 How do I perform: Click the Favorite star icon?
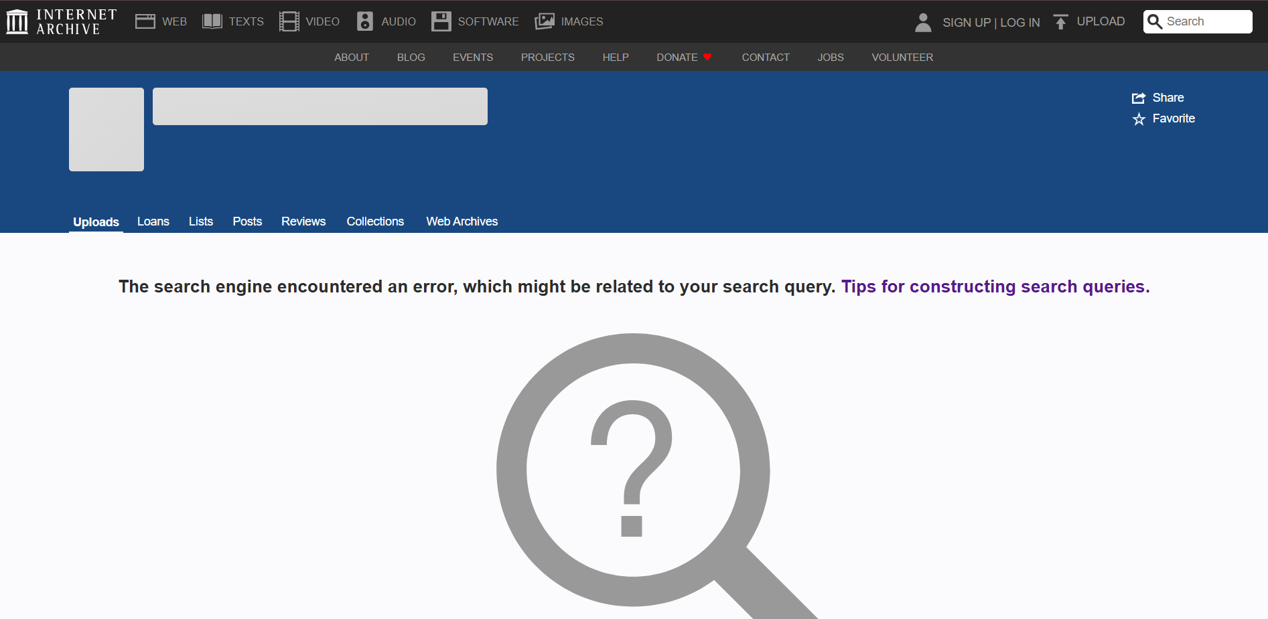click(x=1139, y=119)
